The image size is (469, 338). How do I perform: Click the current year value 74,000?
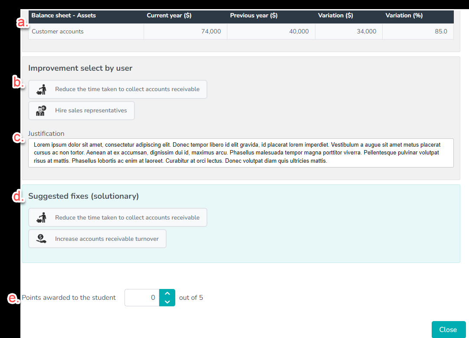211,31
